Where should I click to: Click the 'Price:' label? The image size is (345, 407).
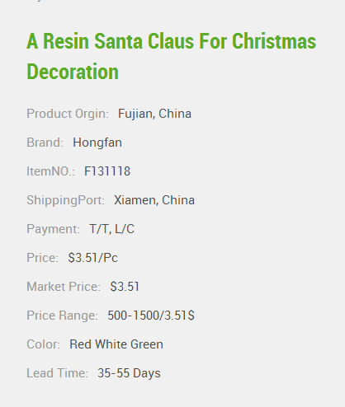point(43,258)
